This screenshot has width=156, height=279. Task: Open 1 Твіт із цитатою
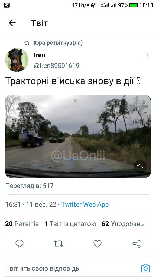click(x=70, y=224)
